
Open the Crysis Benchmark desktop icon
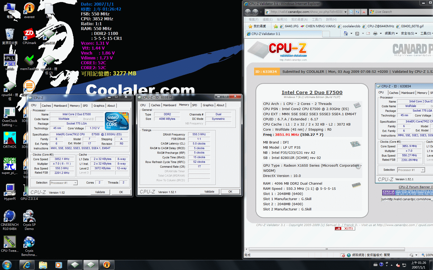[29, 246]
